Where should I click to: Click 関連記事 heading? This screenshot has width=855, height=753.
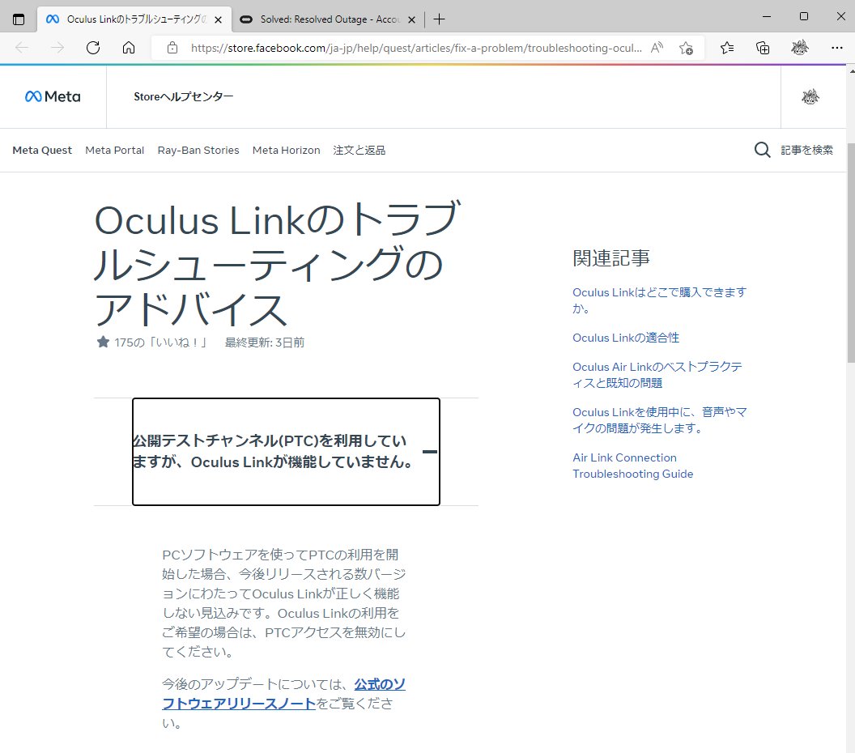pyautogui.click(x=610, y=258)
